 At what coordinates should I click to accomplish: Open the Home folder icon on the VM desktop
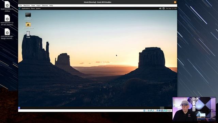tap(28, 26)
